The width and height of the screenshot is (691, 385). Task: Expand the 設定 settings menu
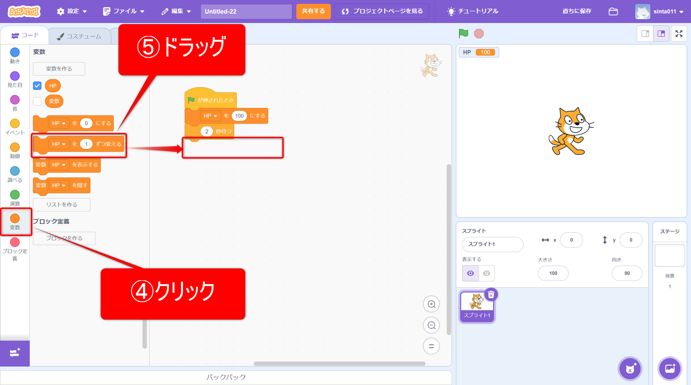click(72, 12)
